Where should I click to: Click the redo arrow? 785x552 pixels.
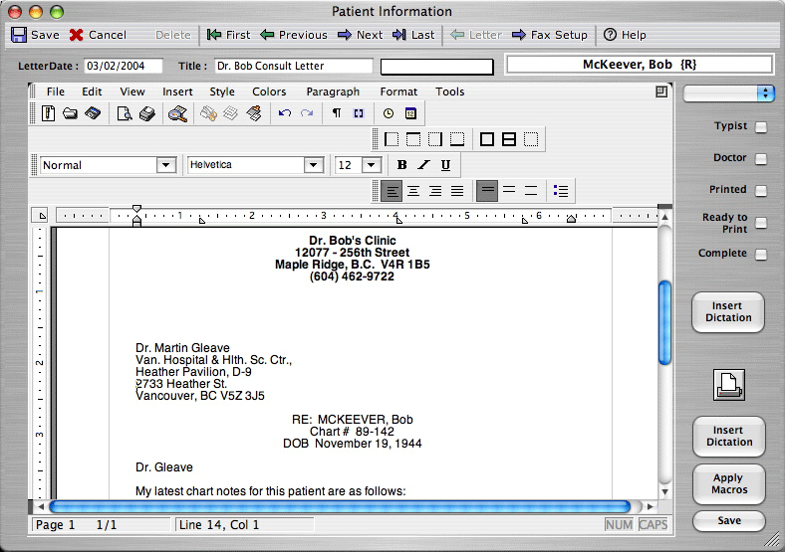(307, 113)
